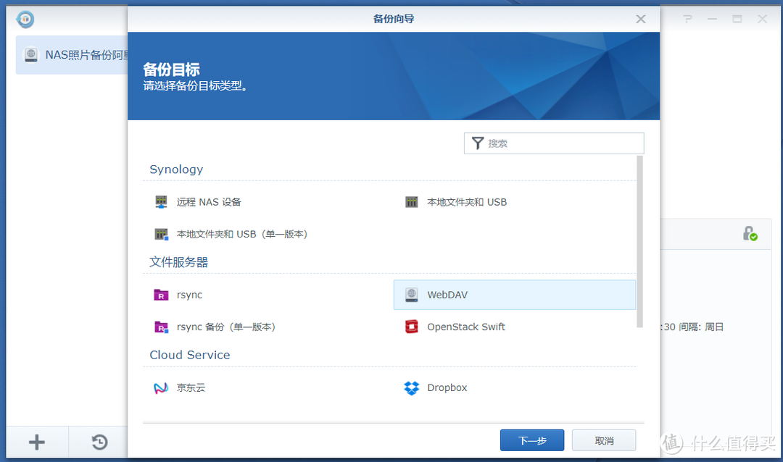Image resolution: width=783 pixels, height=462 pixels.
Task: Choose OpenStack Swift label
Action: tap(466, 327)
